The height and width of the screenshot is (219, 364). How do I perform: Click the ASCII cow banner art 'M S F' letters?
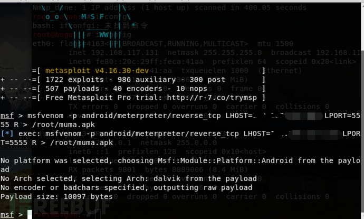pos(92,17)
